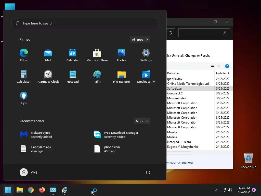The image size is (261, 196).
Task: Show hidden system tray icons
Action: [217, 190]
